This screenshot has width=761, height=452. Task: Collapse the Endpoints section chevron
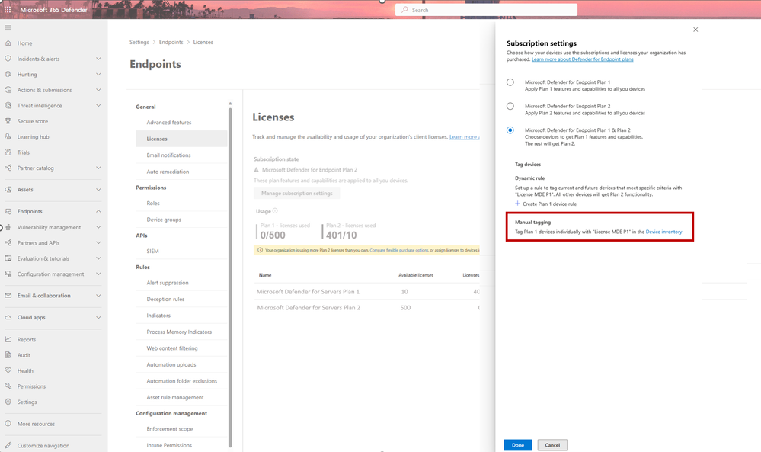[x=98, y=211]
